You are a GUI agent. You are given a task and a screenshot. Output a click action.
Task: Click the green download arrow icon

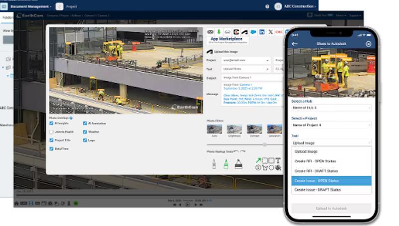218,32
